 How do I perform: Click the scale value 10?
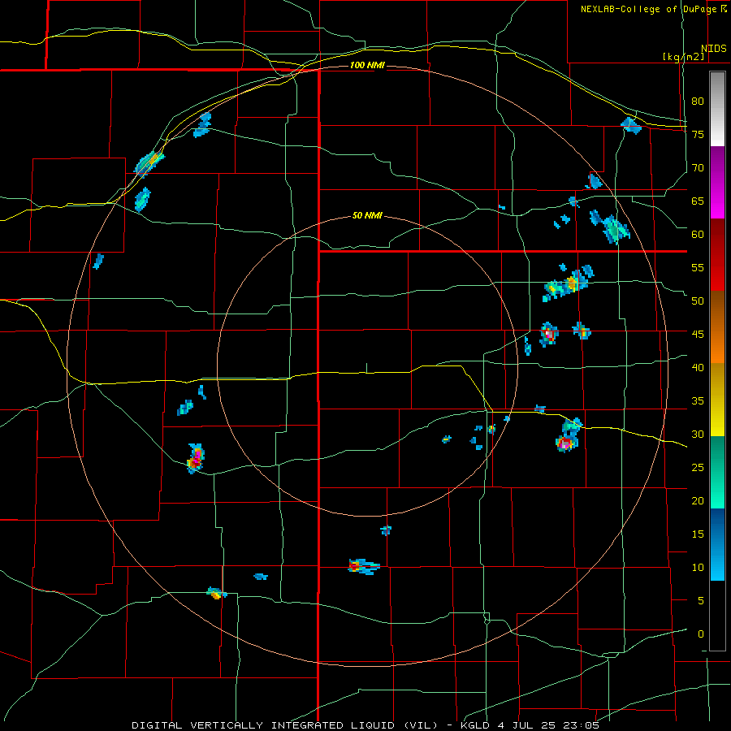tap(698, 568)
